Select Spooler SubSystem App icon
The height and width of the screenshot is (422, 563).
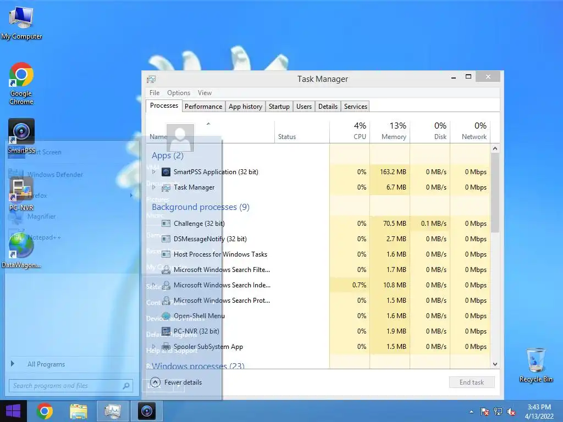coord(166,347)
